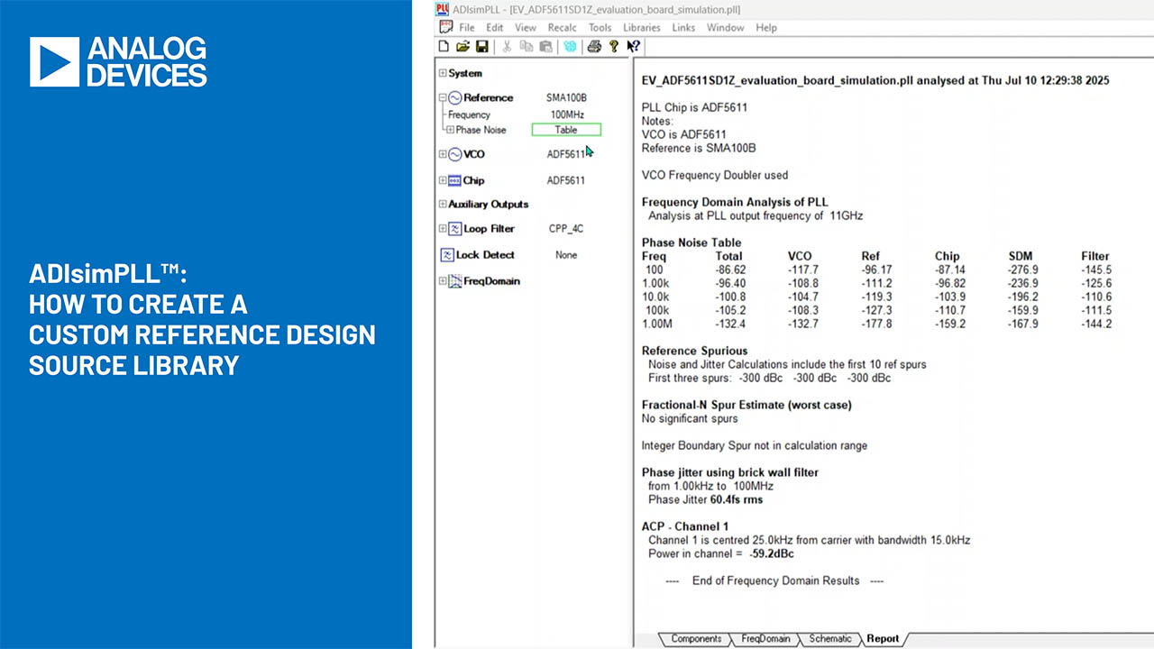The height and width of the screenshot is (649, 1154).
Task: Expand the FreqDomain tree node
Action: click(x=443, y=281)
